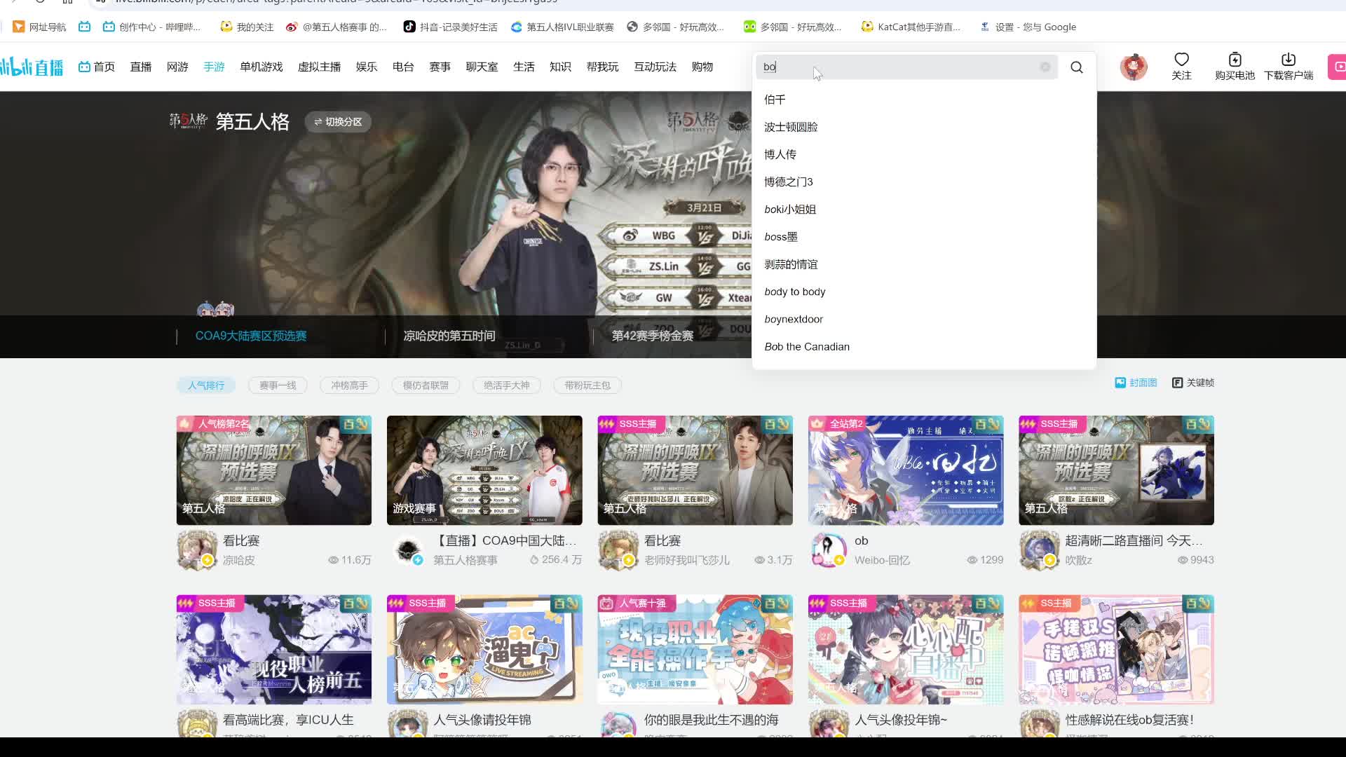Pick suggestion 'Bob the Canadian'
The width and height of the screenshot is (1346, 757).
tap(806, 347)
